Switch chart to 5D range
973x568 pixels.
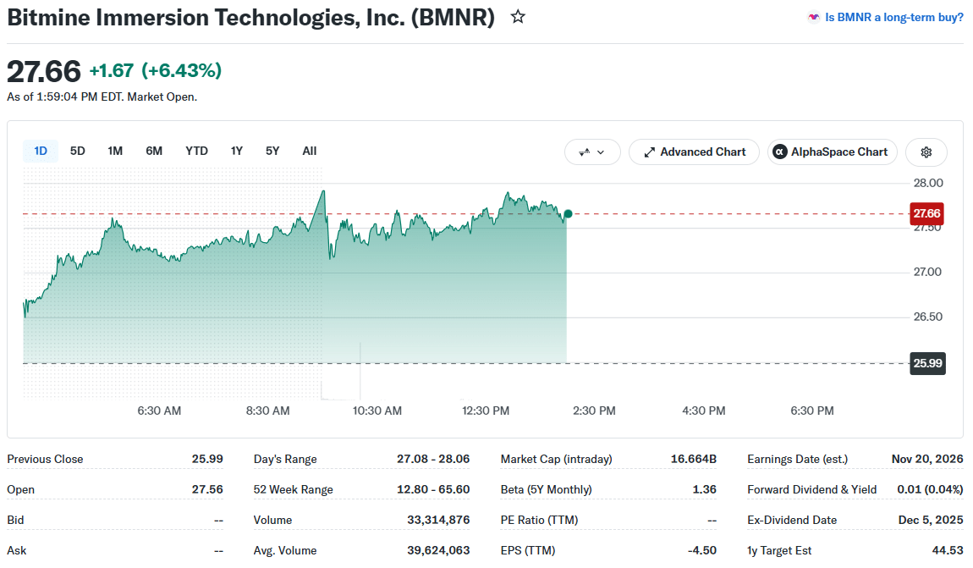click(x=78, y=151)
